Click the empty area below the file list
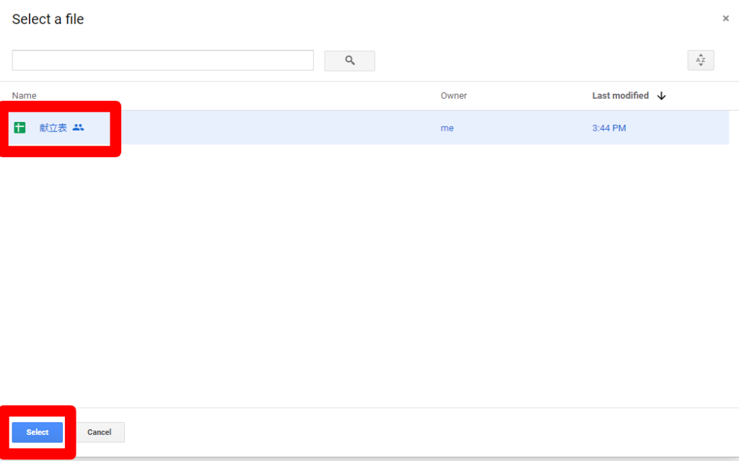Screen dimensions: 739x461 point(368,274)
